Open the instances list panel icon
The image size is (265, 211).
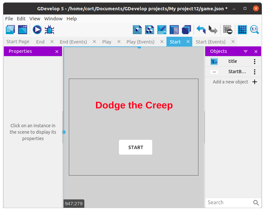click(x=174, y=30)
